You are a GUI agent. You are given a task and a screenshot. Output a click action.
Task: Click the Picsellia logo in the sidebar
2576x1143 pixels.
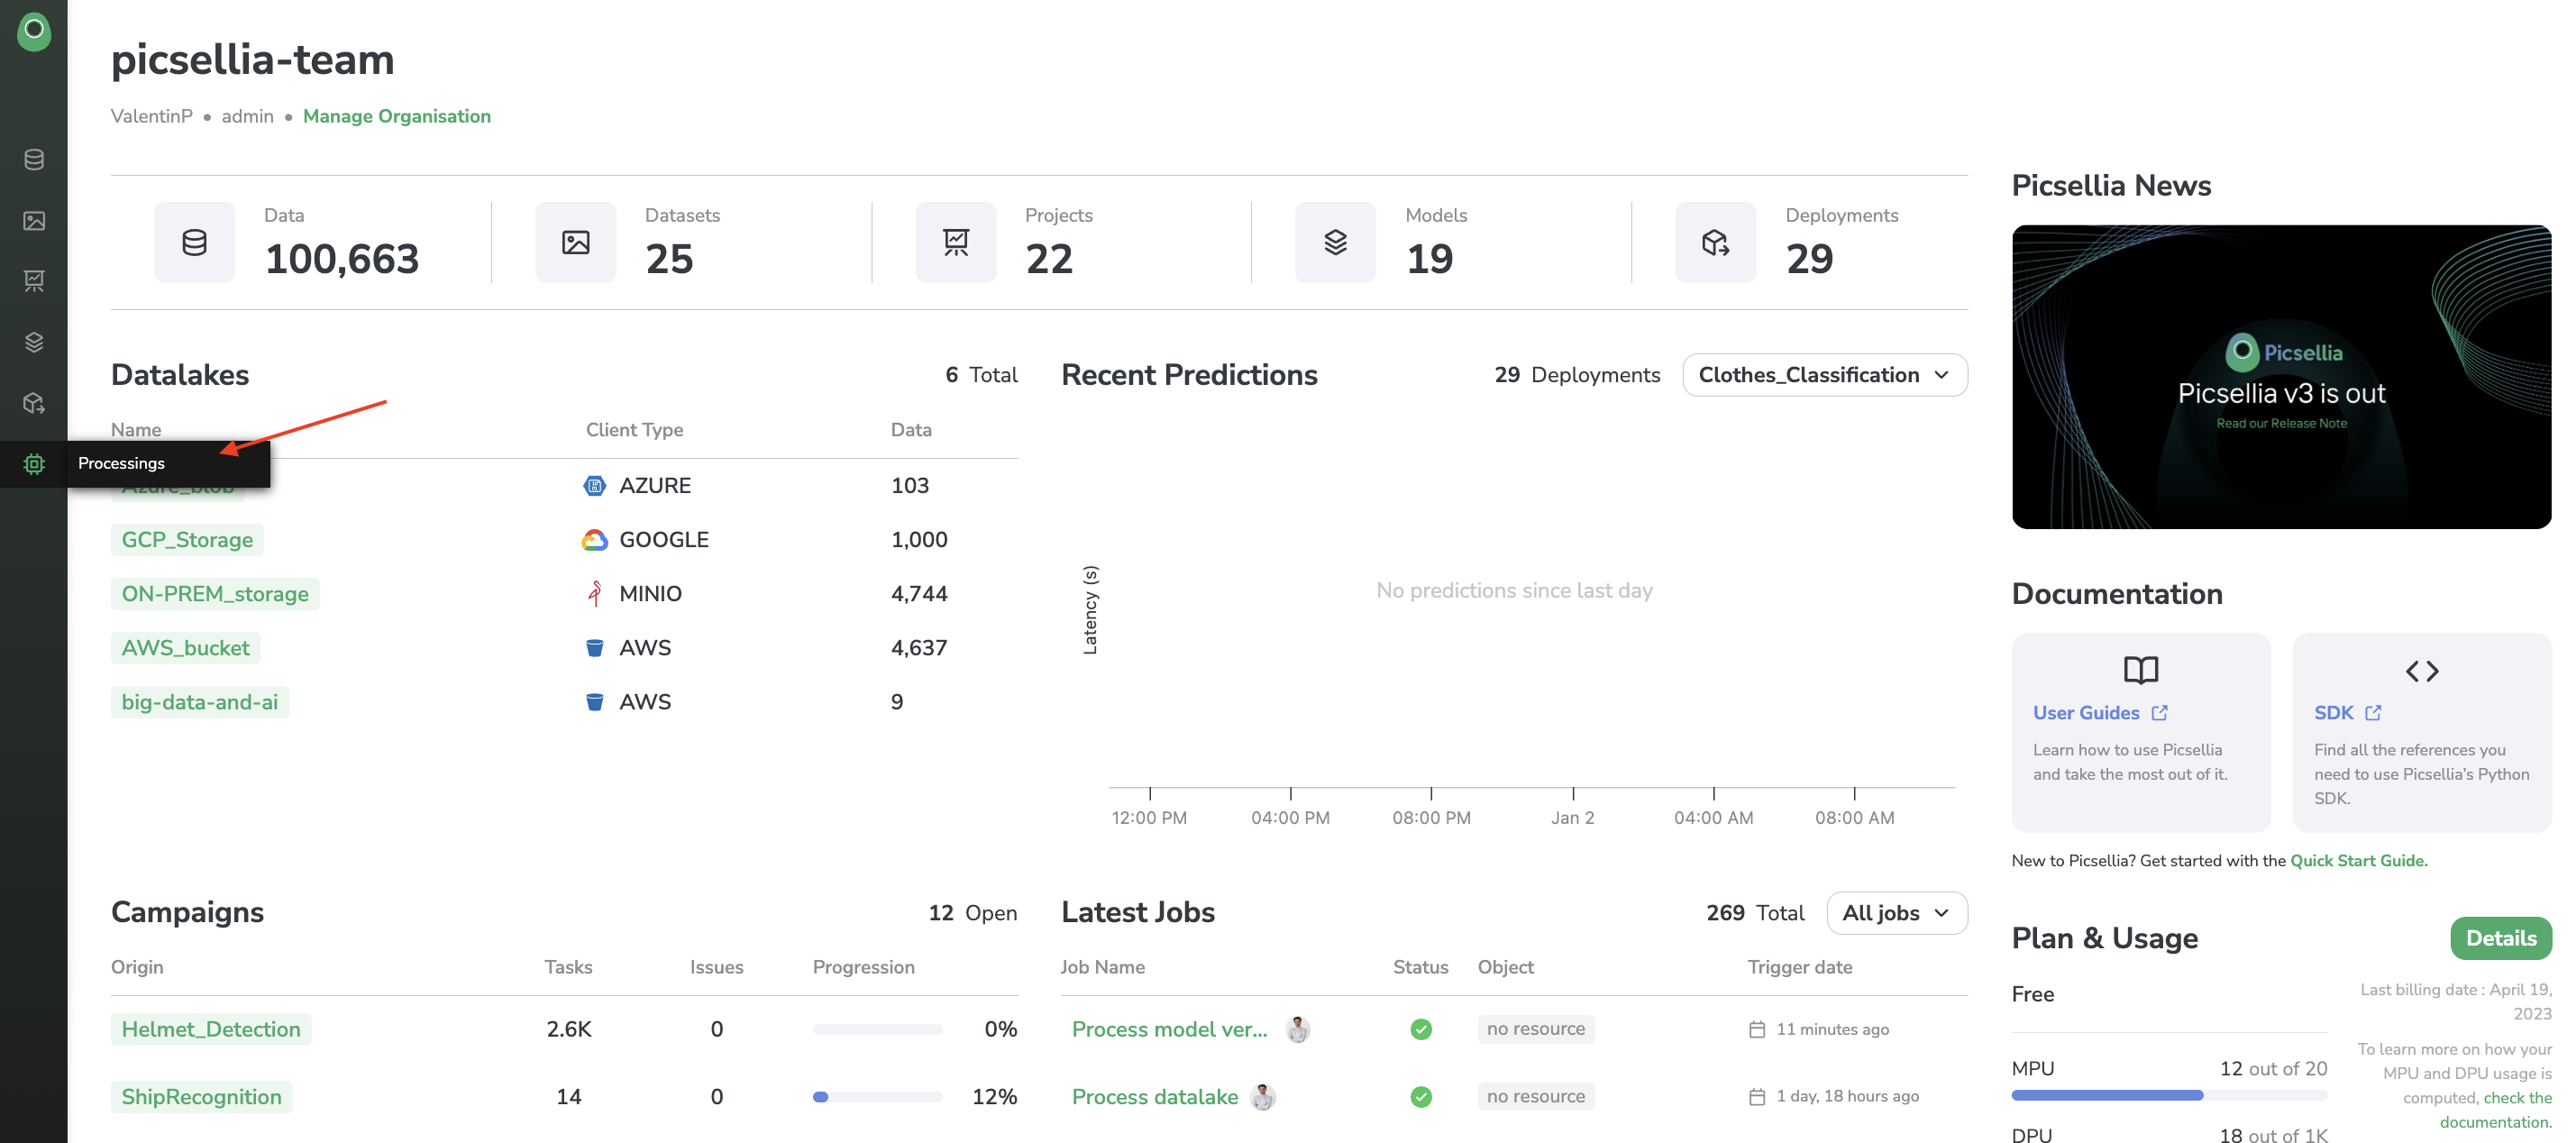click(34, 31)
